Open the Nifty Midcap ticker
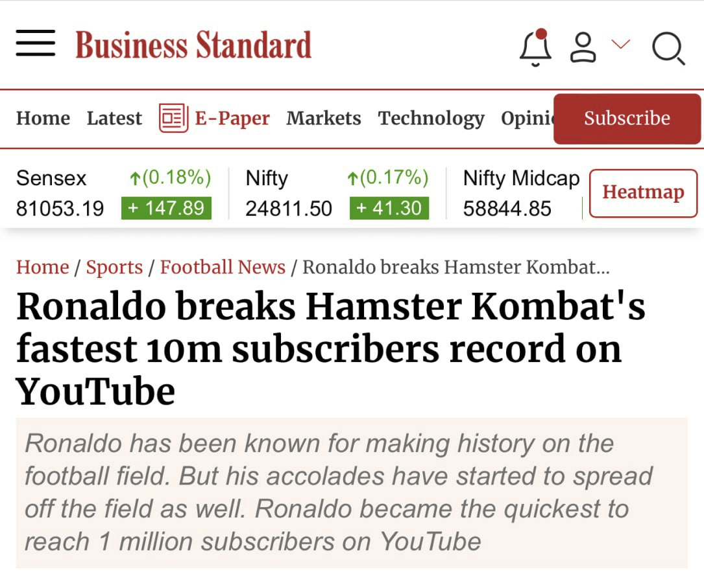704x572 pixels. click(x=521, y=192)
